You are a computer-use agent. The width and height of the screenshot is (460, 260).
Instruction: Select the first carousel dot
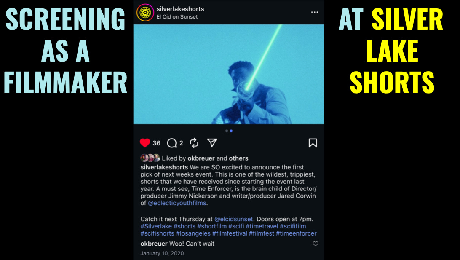pyautogui.click(x=227, y=131)
